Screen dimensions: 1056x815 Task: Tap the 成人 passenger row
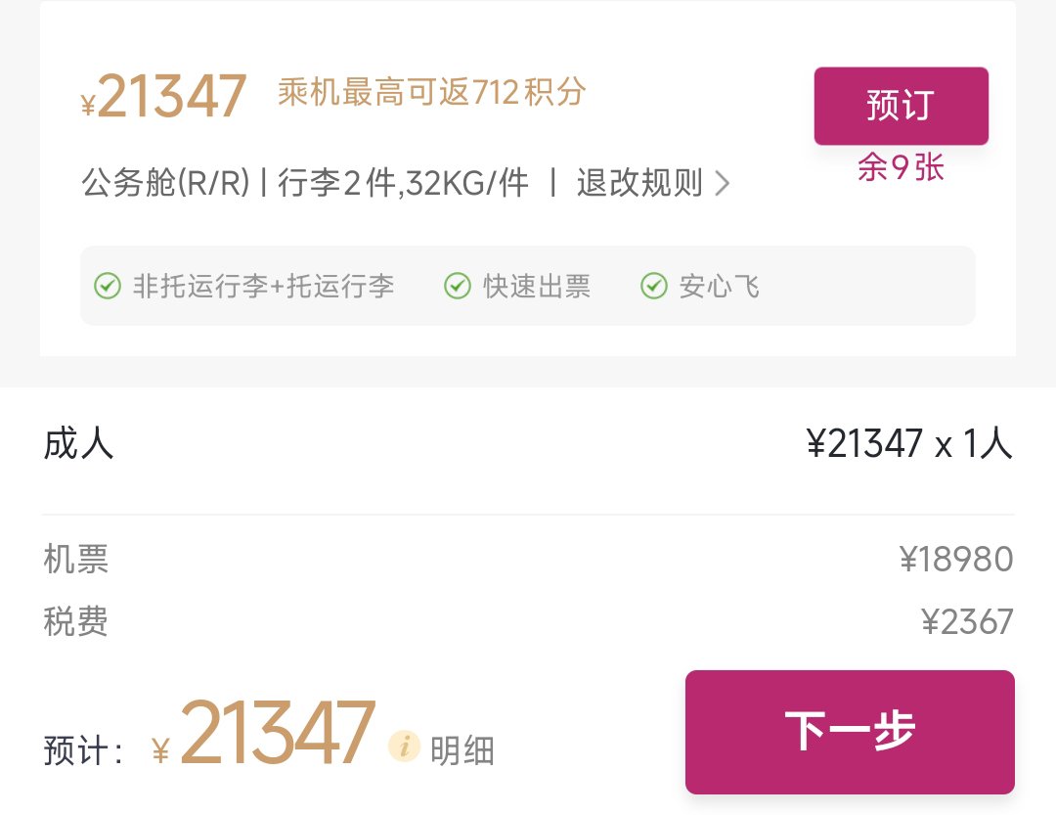click(x=528, y=444)
